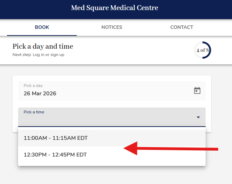Click the 4 of 8 progress indicator
Image resolution: width=232 pixels, height=184 pixels.
202,50
